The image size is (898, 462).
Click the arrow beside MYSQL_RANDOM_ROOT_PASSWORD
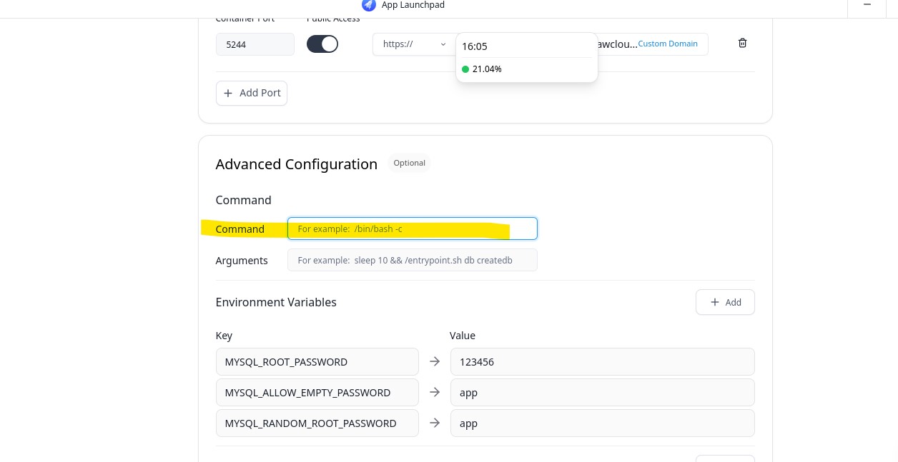click(x=435, y=423)
